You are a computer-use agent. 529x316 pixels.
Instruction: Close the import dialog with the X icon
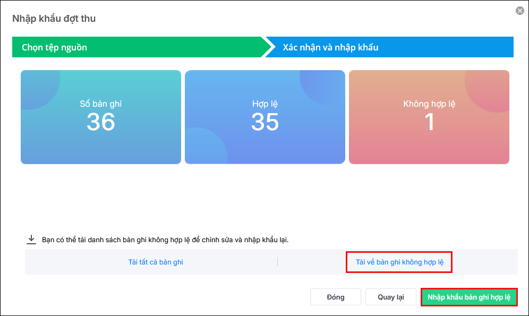pos(520,11)
